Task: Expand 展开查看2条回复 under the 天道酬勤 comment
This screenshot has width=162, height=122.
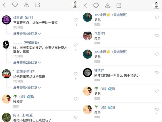Action: (27, 62)
